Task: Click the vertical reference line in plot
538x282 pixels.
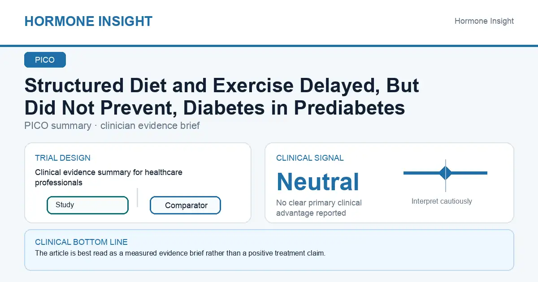Action: (445, 175)
